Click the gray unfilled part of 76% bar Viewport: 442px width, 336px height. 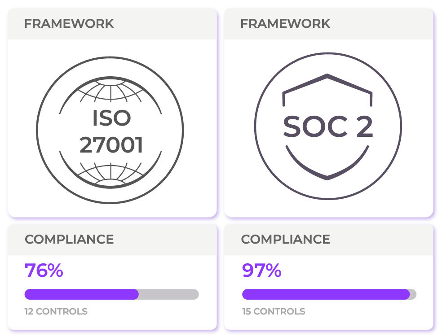169,294
